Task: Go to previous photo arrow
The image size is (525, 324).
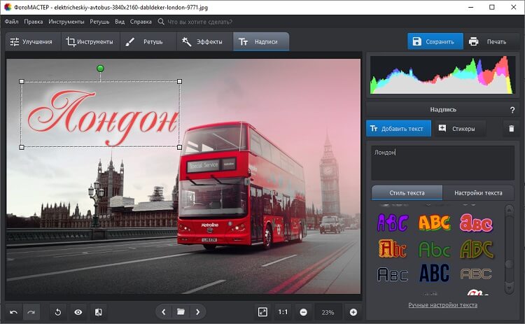Action: coord(164,311)
